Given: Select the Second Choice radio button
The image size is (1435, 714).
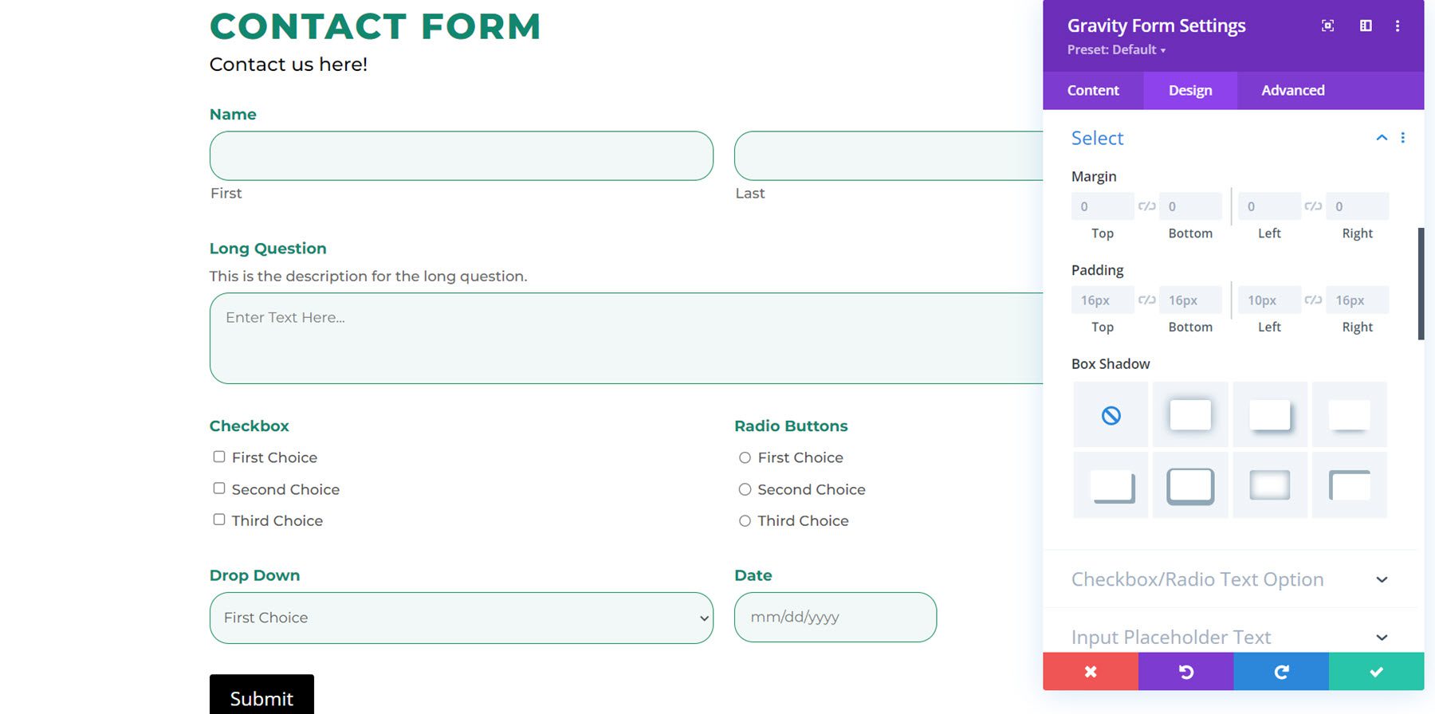Looking at the screenshot, I should click(x=745, y=488).
